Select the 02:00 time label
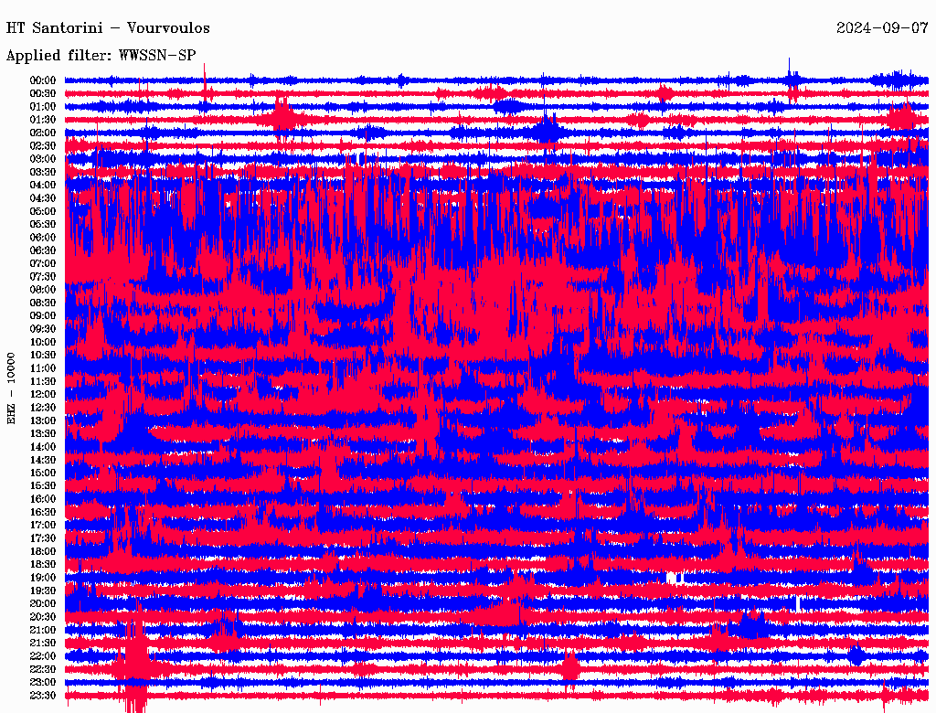This screenshot has height=713, width=936. [43, 133]
